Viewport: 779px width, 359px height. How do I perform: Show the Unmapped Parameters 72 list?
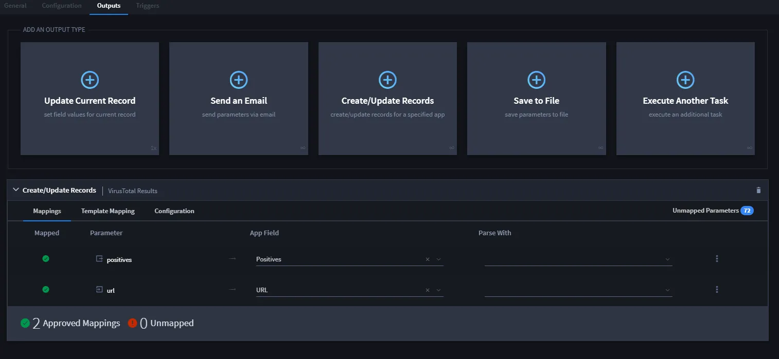pyautogui.click(x=713, y=211)
